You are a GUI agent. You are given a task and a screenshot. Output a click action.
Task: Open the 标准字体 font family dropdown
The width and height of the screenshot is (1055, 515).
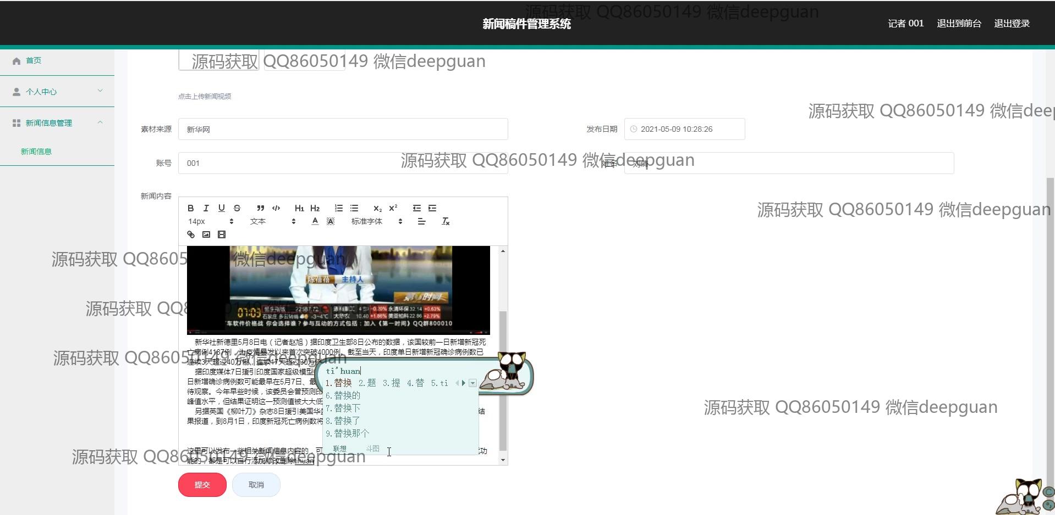pyautogui.click(x=377, y=221)
